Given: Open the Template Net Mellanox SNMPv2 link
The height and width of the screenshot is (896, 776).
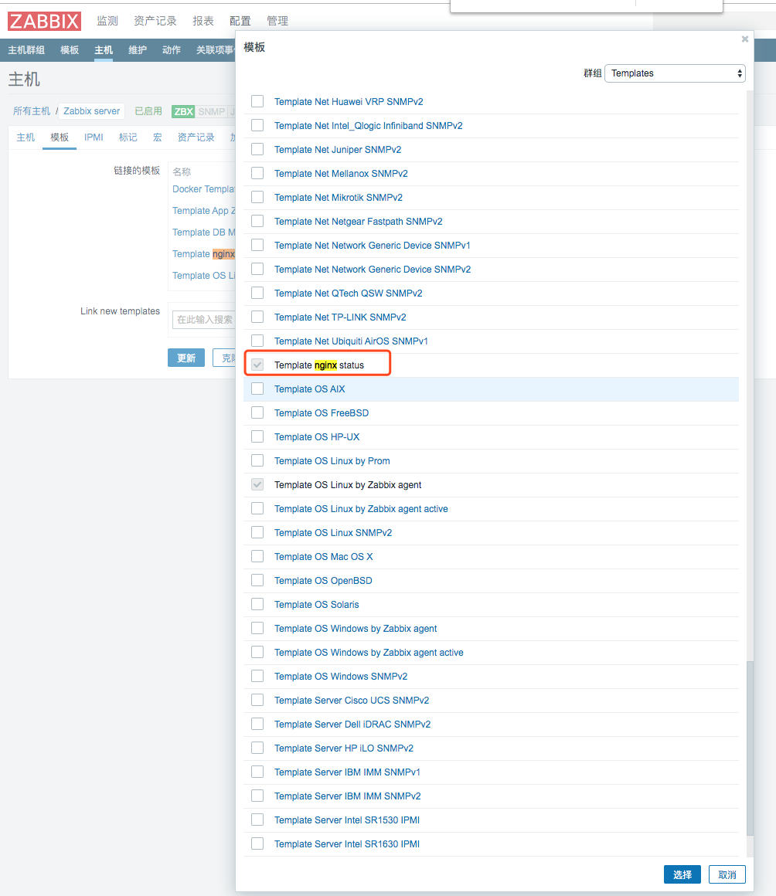Looking at the screenshot, I should [341, 174].
